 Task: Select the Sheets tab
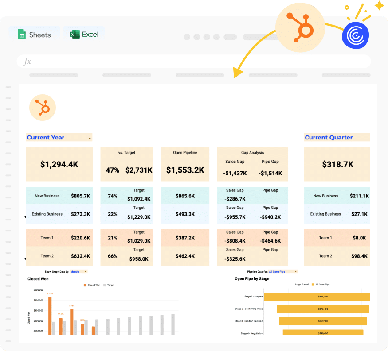(x=35, y=35)
